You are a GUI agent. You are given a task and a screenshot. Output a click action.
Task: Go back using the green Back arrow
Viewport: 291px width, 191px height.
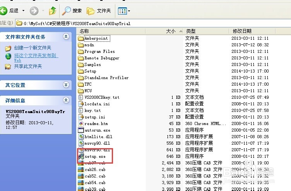tap(3, 11)
